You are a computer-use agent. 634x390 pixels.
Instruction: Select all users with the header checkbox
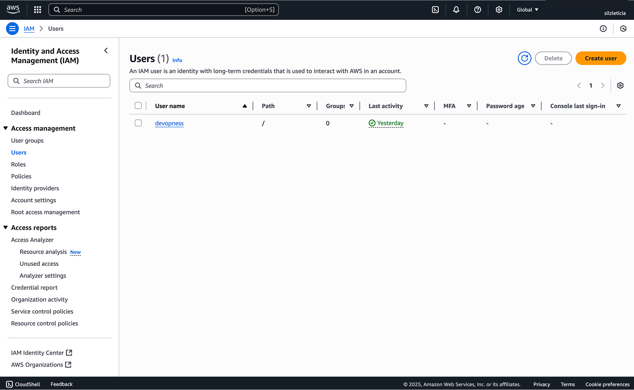click(138, 105)
